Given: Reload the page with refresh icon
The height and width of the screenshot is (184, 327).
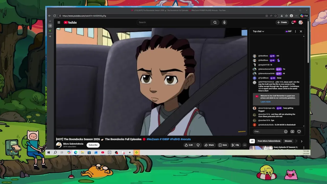Looking at the screenshot, I should 54,16.
